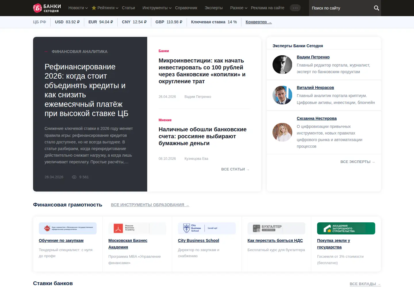Click the ВСЕ СТАТЬИ link
Image resolution: width=414 pixels, height=288 pixels.
(x=235, y=169)
